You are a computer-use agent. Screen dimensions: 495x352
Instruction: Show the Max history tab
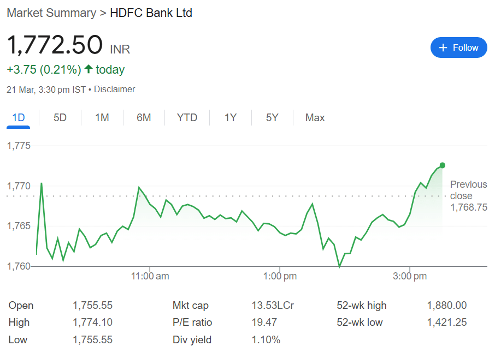tap(315, 118)
